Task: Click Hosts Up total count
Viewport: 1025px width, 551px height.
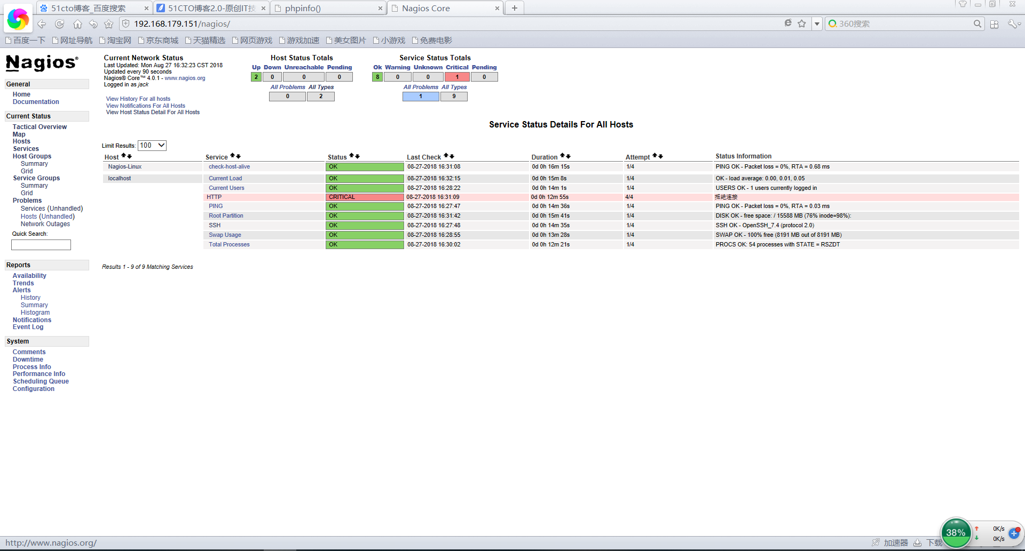Action: coord(256,77)
